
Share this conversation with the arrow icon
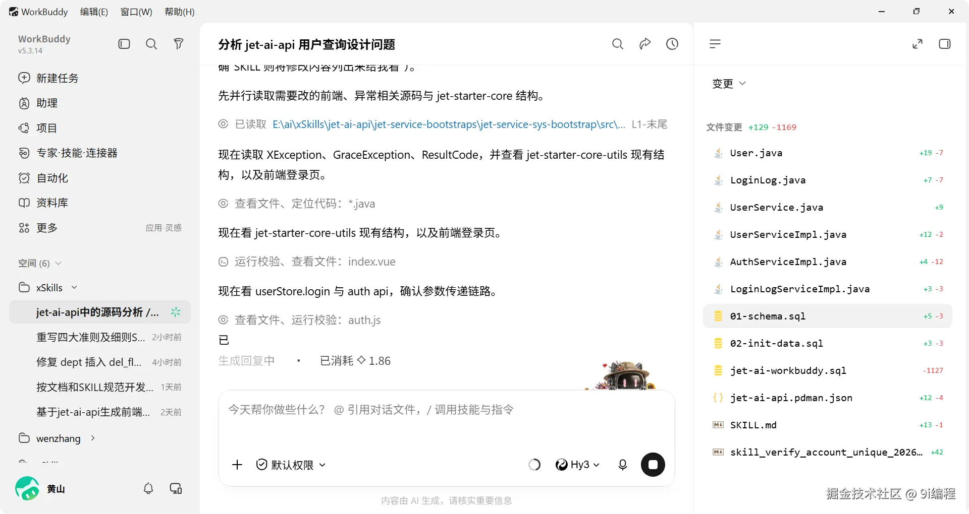coord(645,44)
